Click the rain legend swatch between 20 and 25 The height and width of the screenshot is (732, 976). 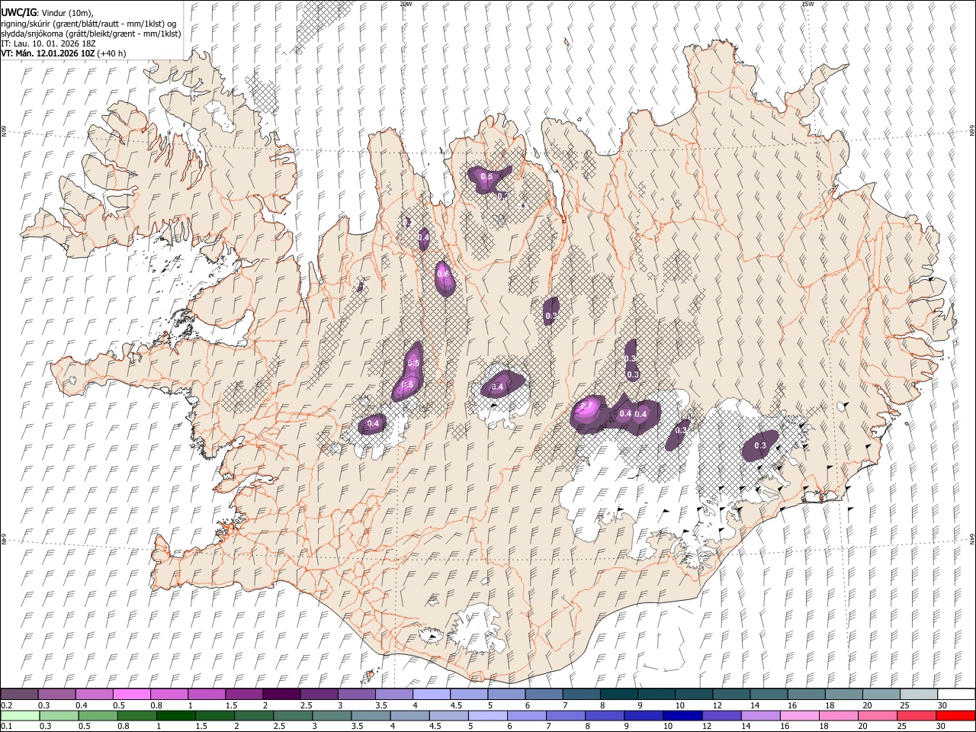(876, 715)
